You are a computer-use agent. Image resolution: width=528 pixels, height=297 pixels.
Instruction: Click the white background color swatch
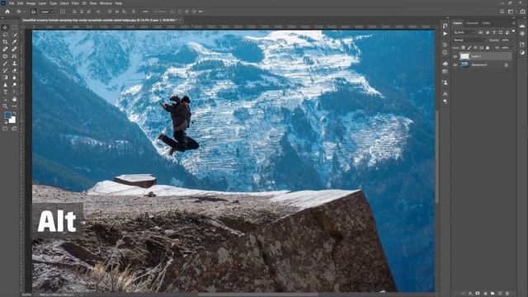point(13,120)
